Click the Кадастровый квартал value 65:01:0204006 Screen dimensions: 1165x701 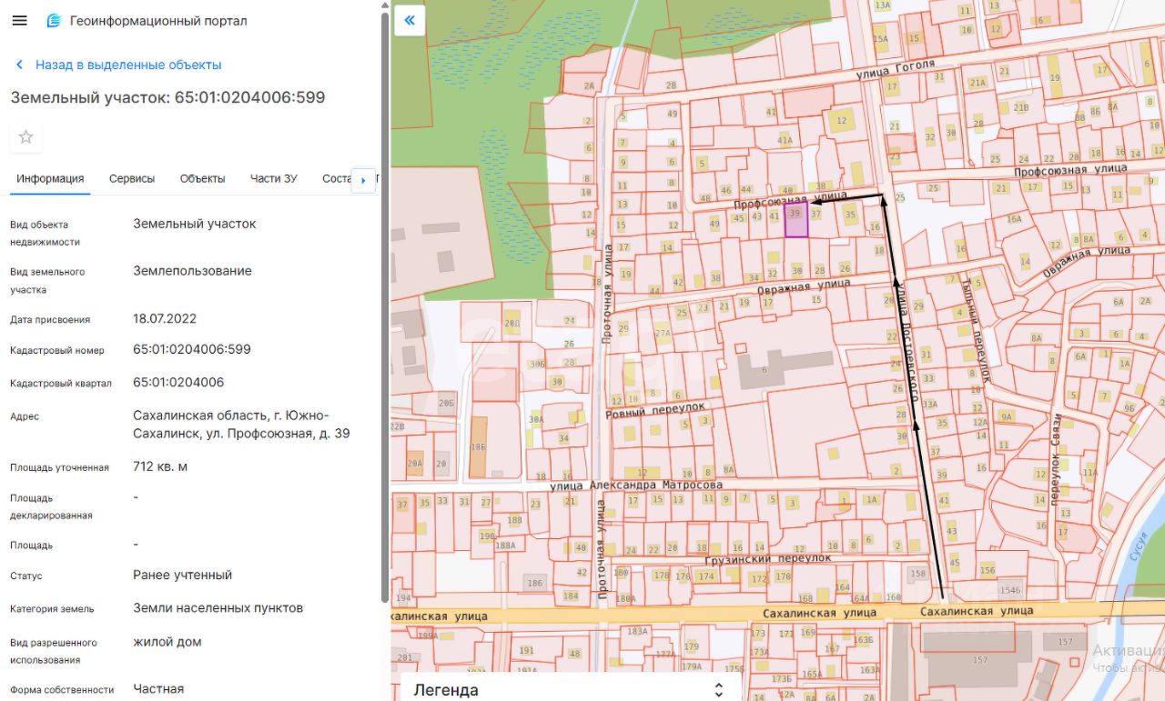[178, 382]
